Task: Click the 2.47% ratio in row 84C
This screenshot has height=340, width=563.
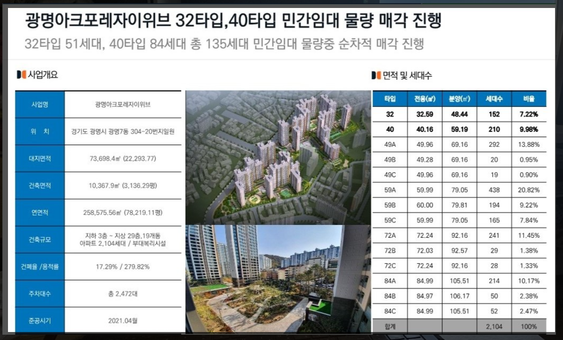Action: coord(529,311)
